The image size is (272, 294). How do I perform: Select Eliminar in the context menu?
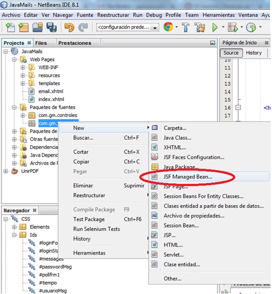pos(104,185)
